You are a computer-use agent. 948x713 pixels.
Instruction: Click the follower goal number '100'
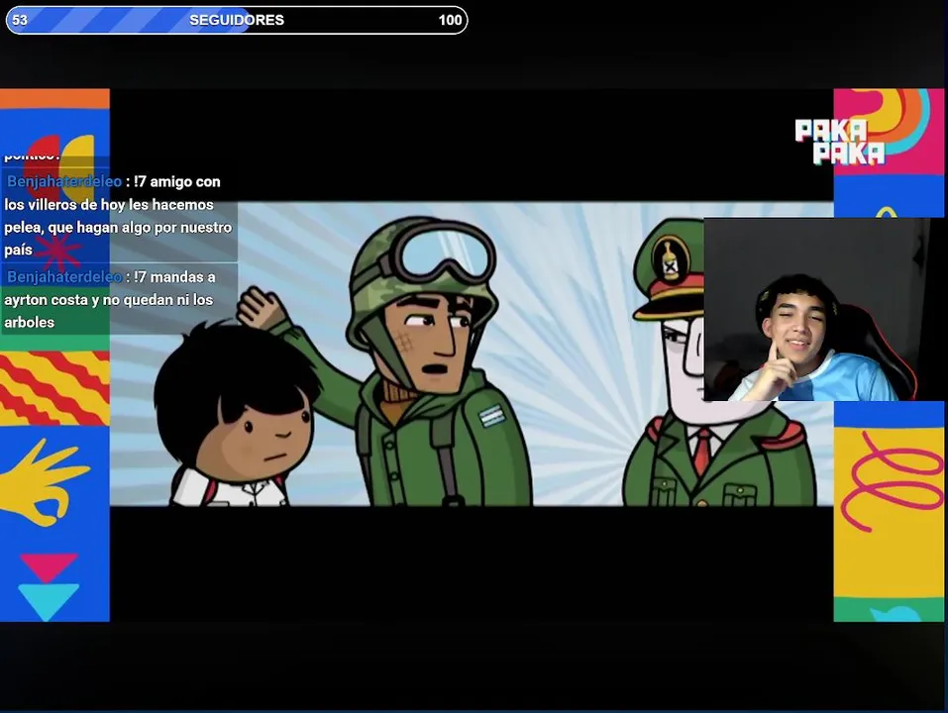(x=450, y=20)
